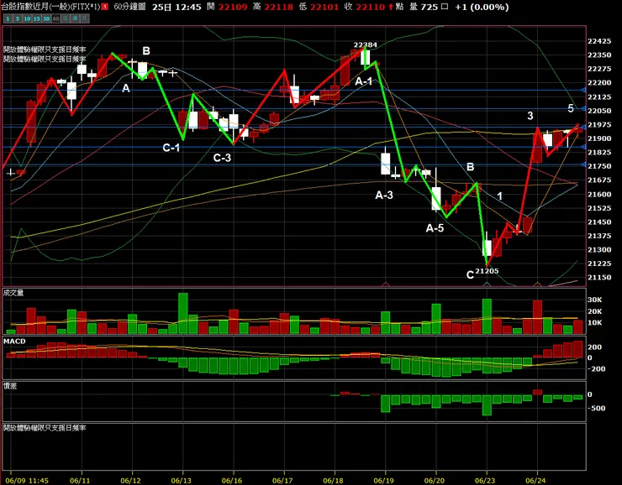Click the 22350 price axis label
Viewport: 622px width, 485px height.
599,55
